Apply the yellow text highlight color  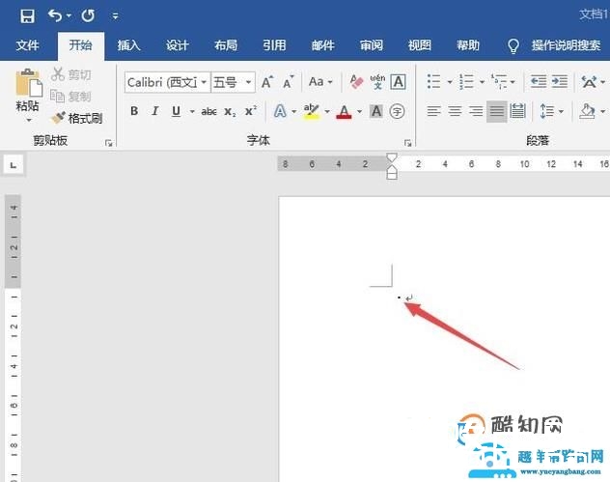tap(311, 111)
